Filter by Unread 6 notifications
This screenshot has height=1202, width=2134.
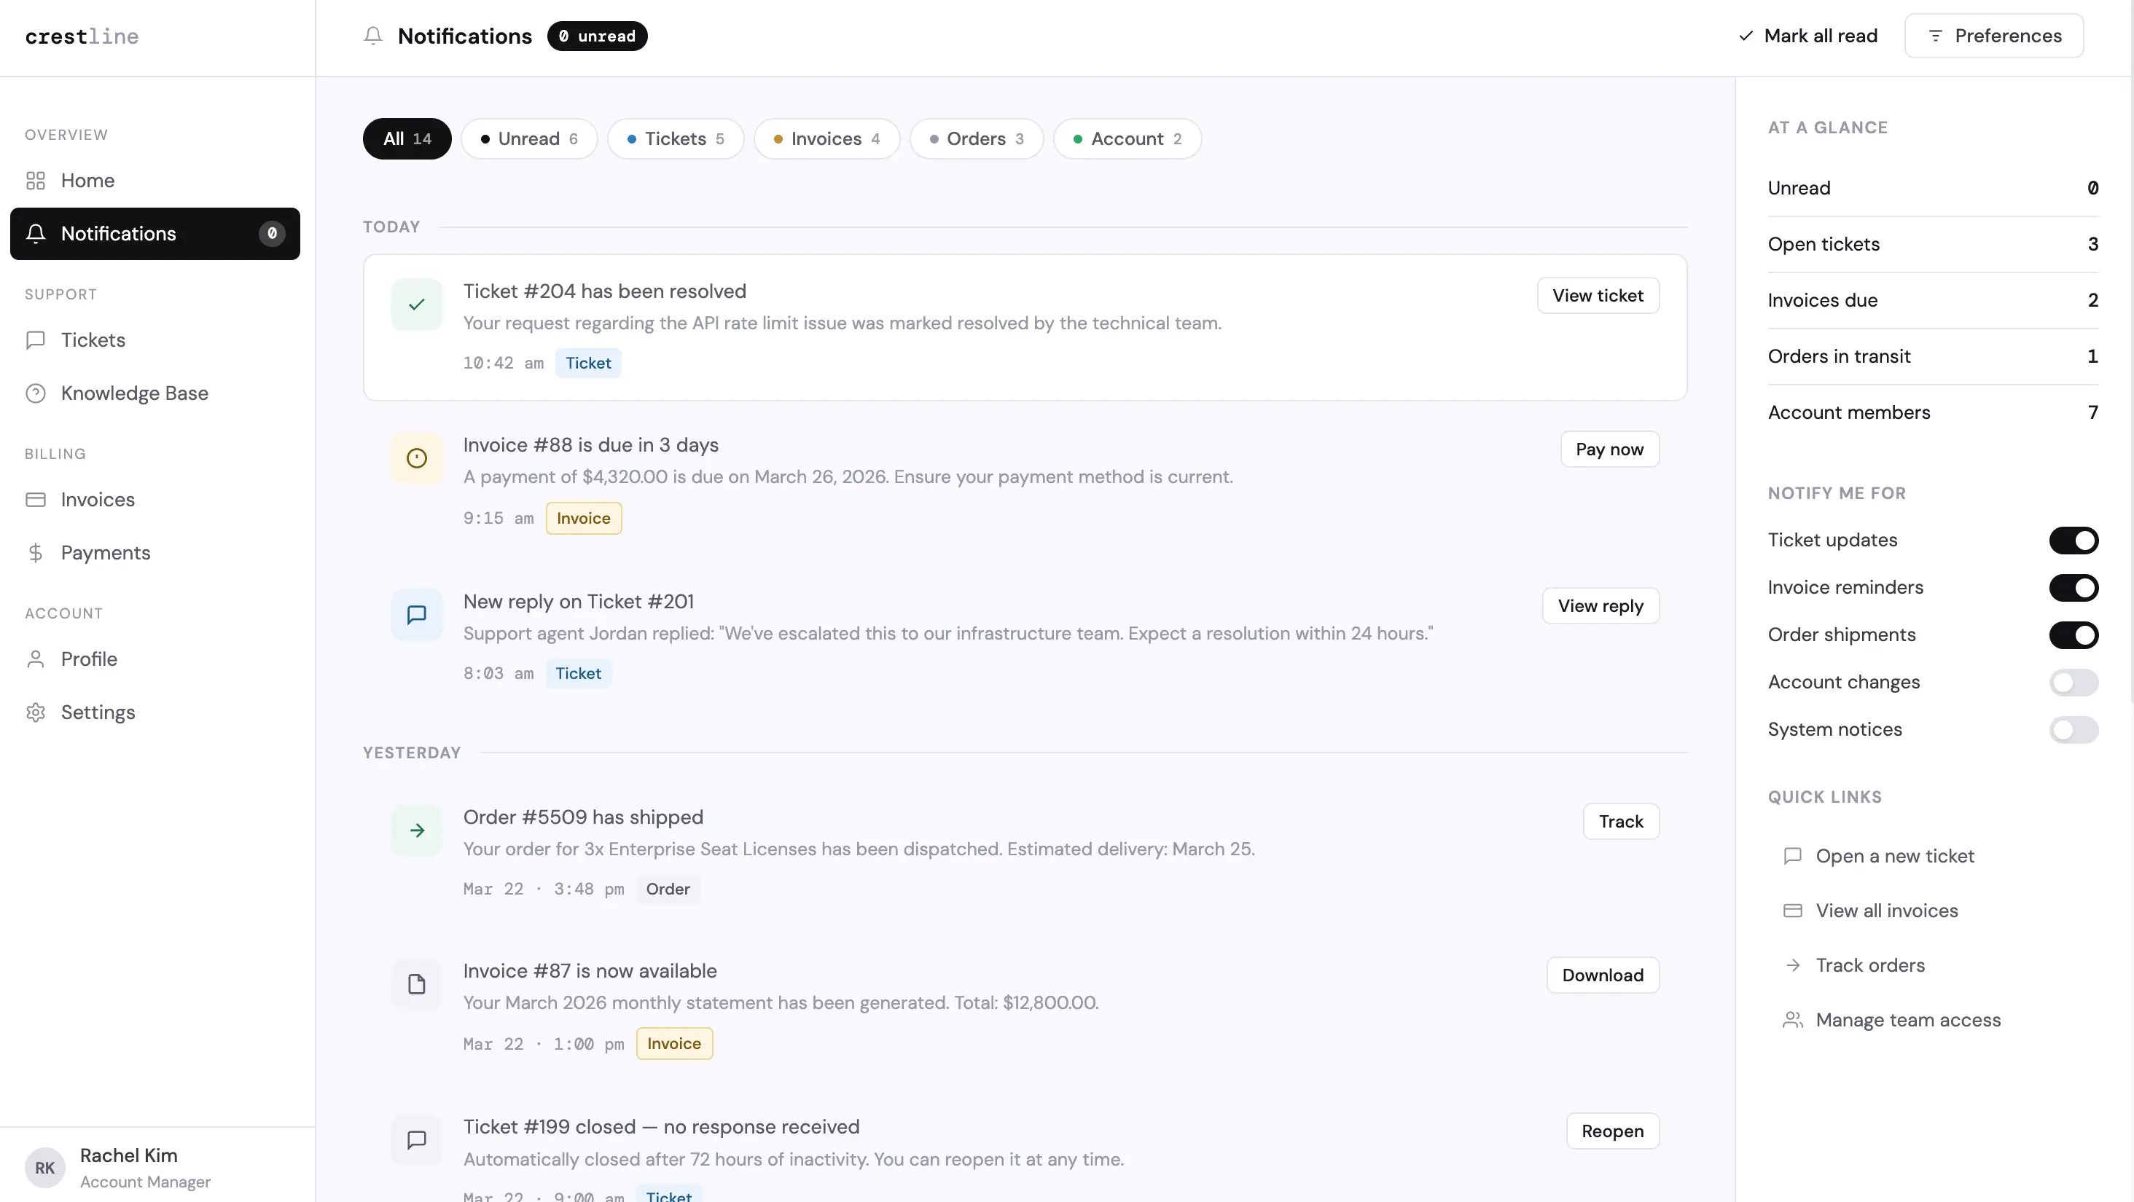coord(529,138)
